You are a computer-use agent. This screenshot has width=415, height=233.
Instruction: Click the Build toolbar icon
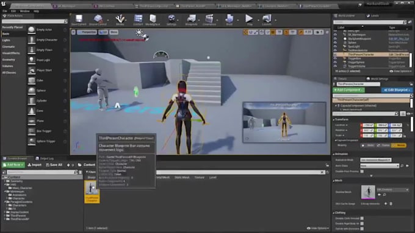click(229, 20)
